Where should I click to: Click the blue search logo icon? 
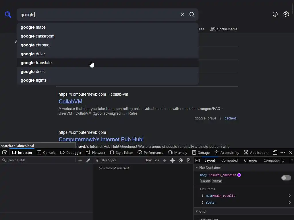click(x=8, y=14)
